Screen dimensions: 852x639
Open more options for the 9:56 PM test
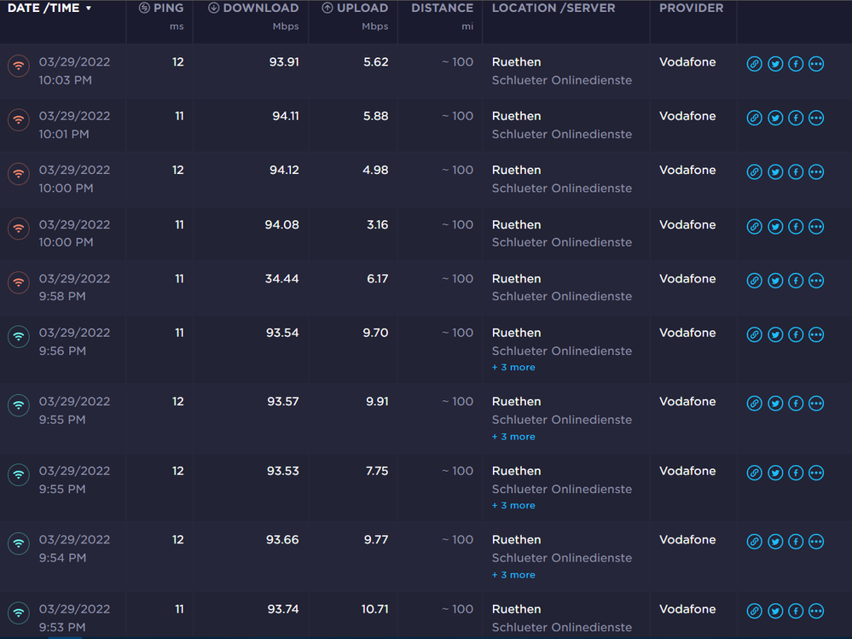(x=816, y=334)
